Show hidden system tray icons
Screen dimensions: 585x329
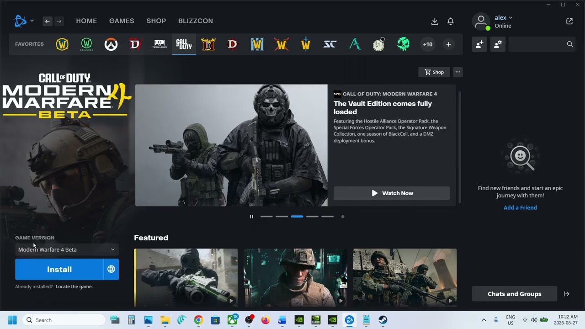(x=484, y=320)
